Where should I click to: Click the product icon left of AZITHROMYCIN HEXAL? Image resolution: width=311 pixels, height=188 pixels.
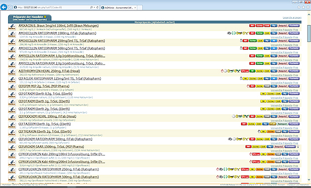tap(12, 72)
